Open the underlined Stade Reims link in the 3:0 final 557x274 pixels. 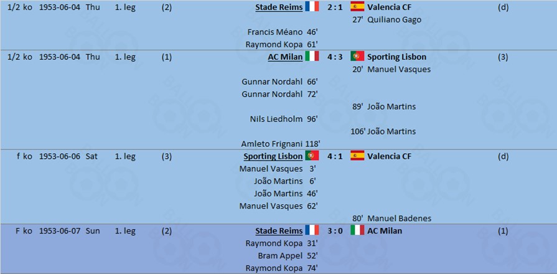[x=279, y=232]
